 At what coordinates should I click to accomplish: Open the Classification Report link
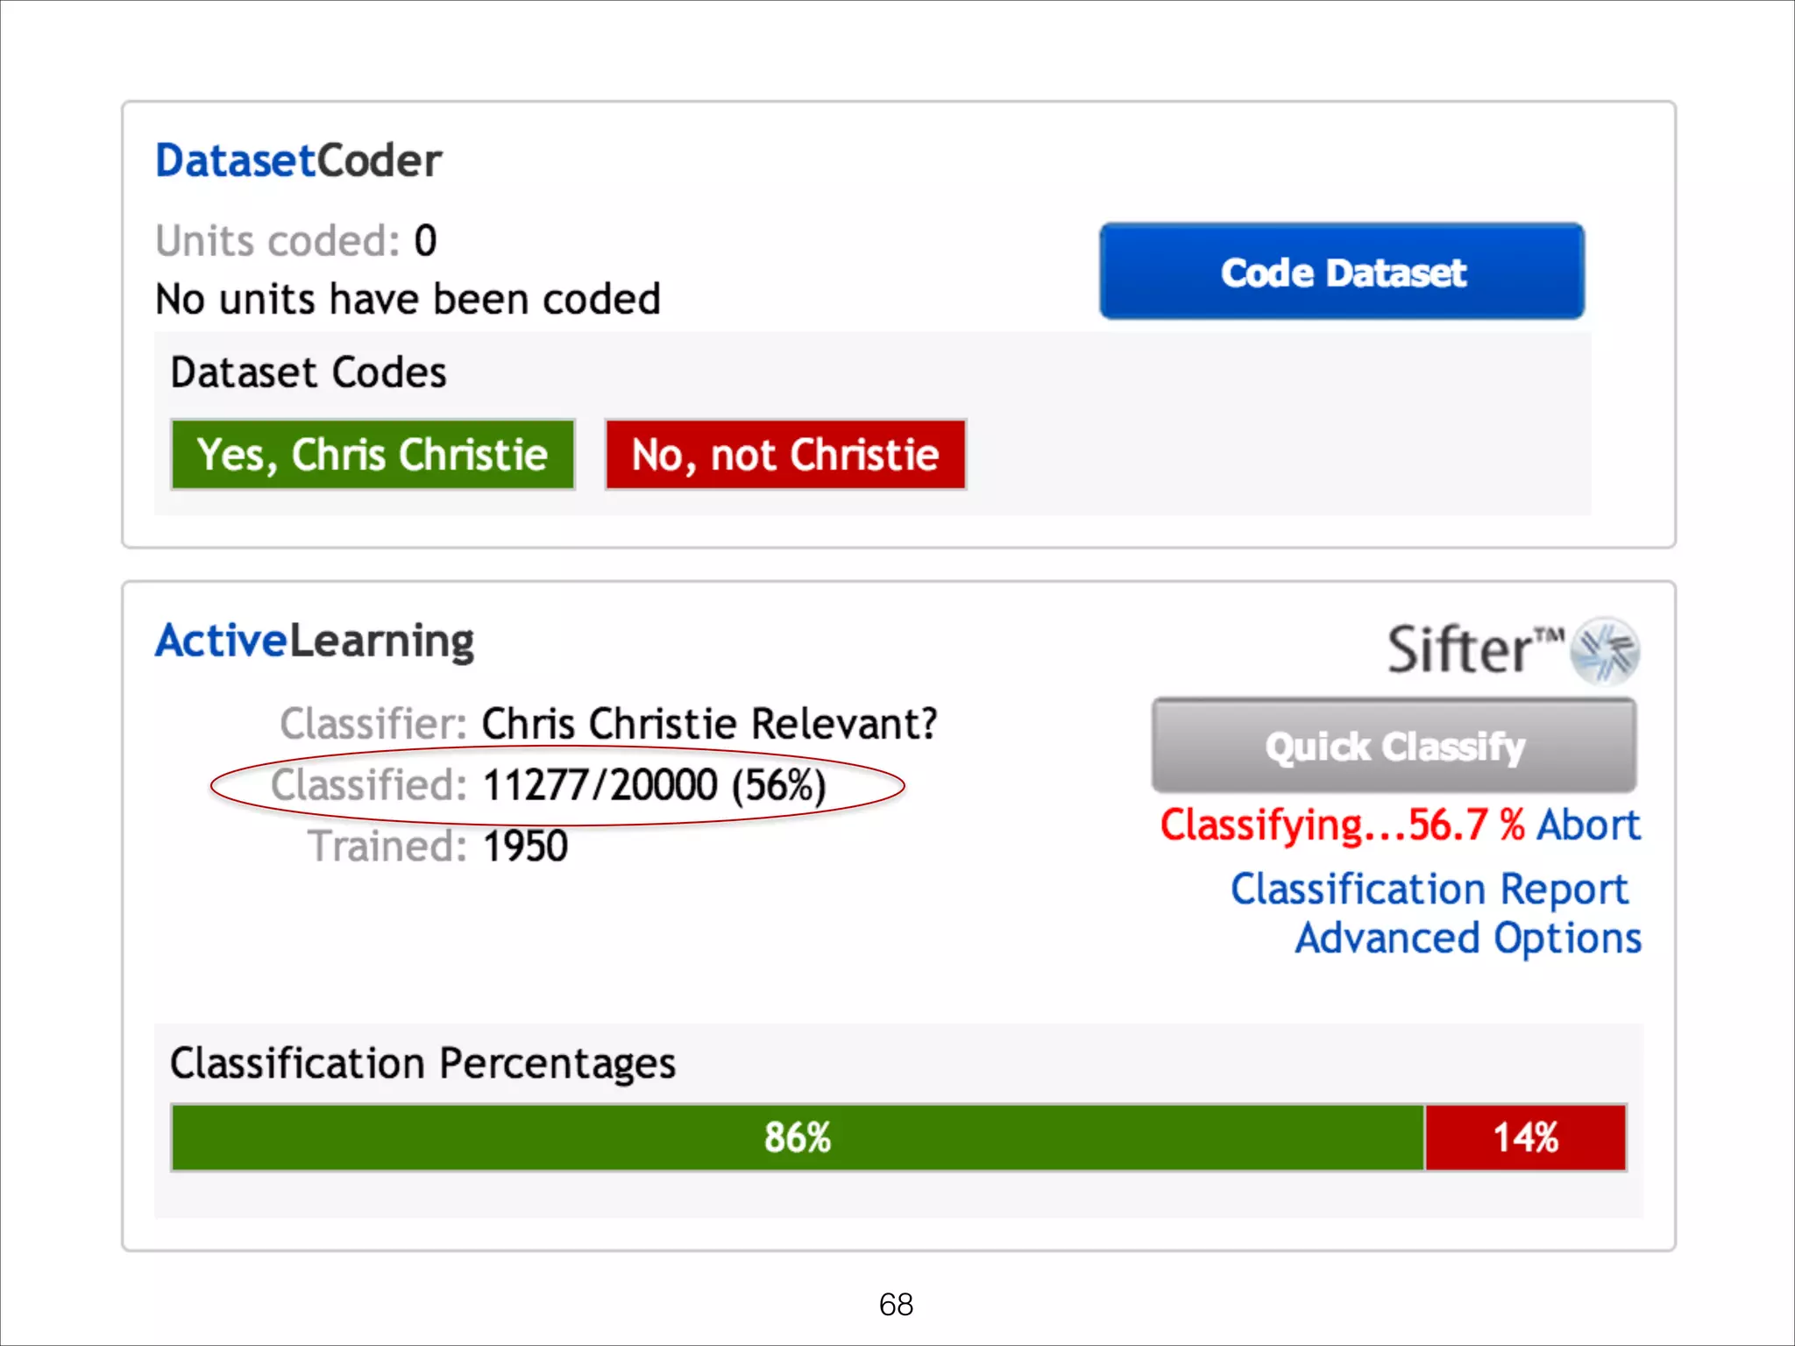point(1429,889)
